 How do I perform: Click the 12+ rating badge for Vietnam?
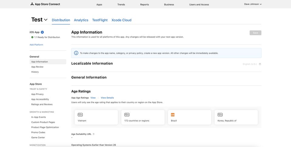point(80,115)
